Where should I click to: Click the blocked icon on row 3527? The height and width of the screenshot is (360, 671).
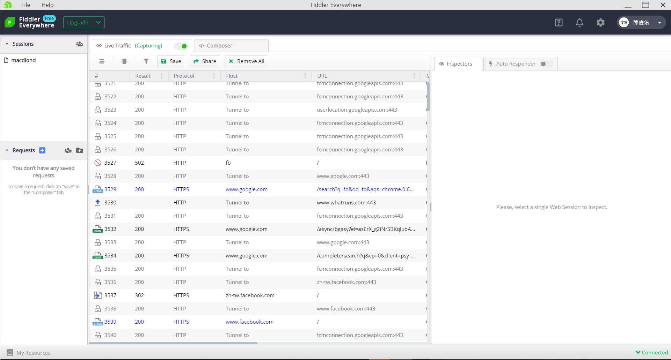coord(98,163)
